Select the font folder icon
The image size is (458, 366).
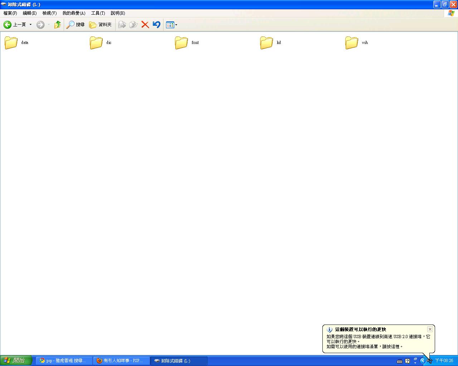(181, 43)
